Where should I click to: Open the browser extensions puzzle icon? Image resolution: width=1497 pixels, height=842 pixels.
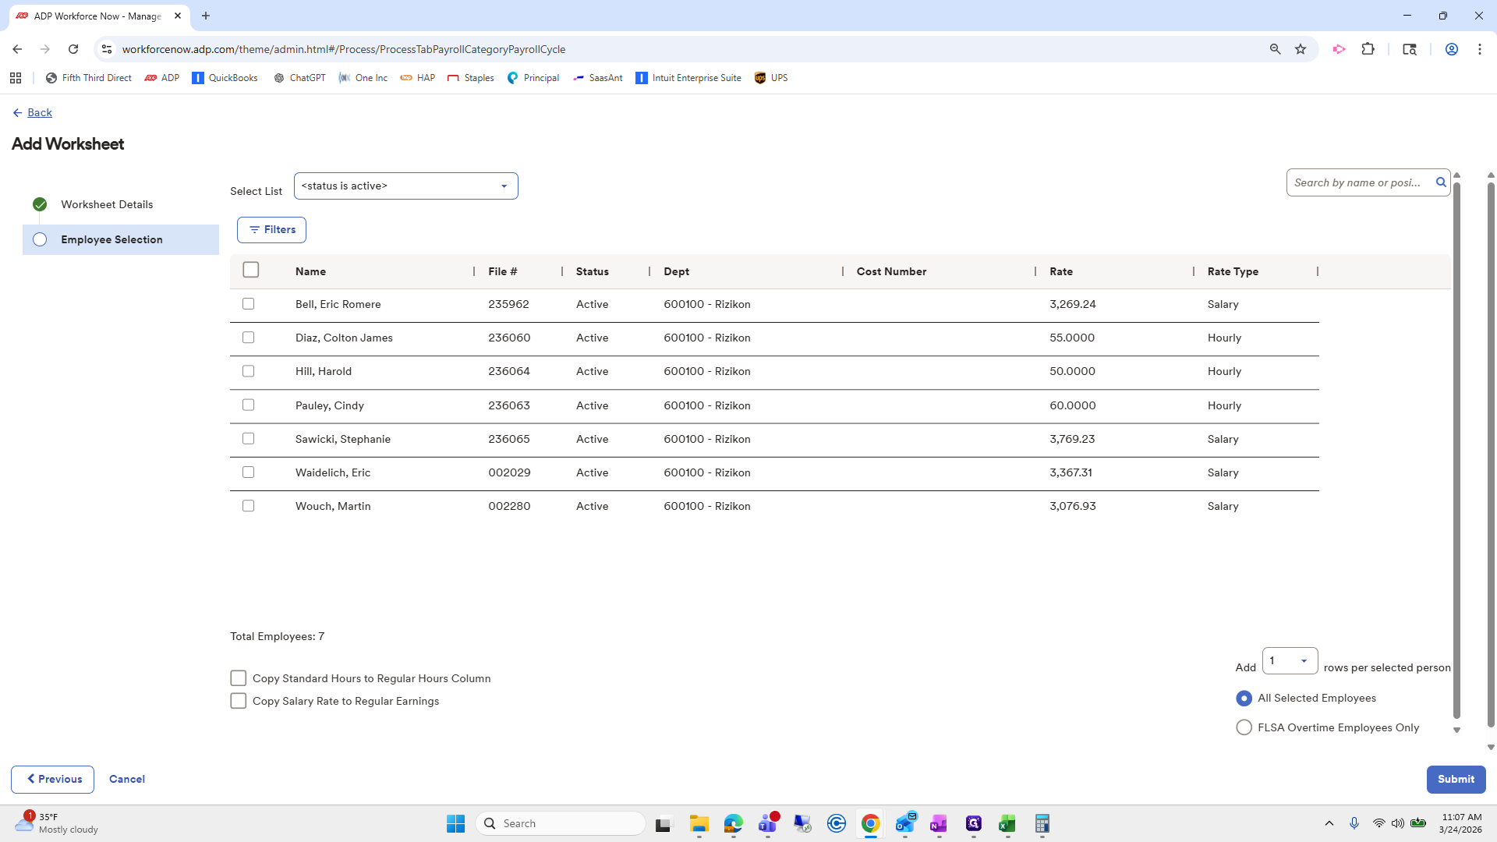pos(1368,49)
